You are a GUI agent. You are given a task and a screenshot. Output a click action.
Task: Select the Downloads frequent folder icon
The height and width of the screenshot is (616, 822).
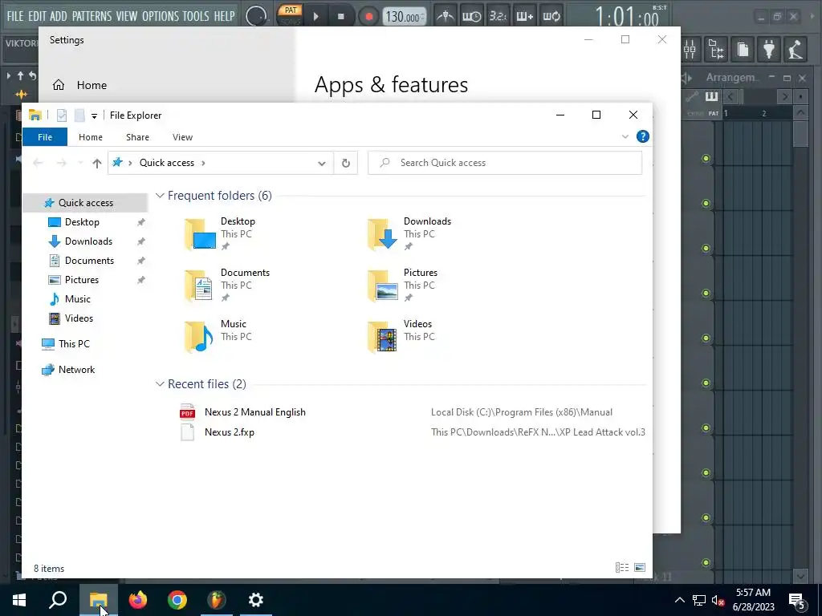tap(383, 234)
